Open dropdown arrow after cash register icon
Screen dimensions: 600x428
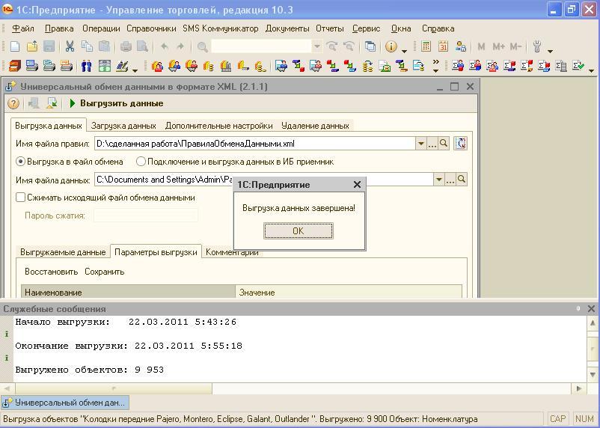point(135,70)
